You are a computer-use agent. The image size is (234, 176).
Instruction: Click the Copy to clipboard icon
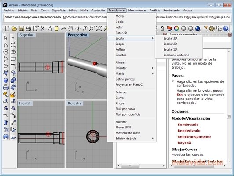[50, 28]
